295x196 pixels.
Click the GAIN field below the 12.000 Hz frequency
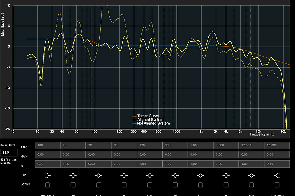point(252,155)
